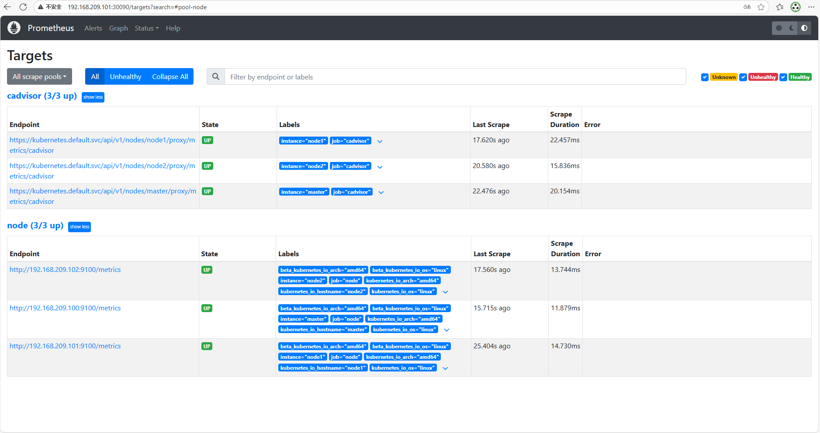Expand labels for 192.168.209.102 node target
The image size is (820, 433).
click(445, 292)
